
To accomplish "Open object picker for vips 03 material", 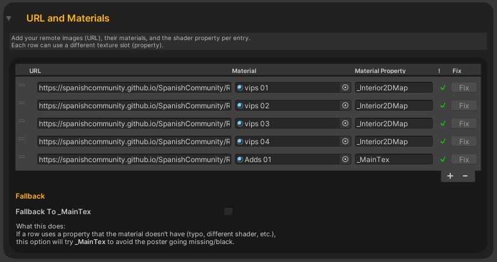I will [345, 123].
